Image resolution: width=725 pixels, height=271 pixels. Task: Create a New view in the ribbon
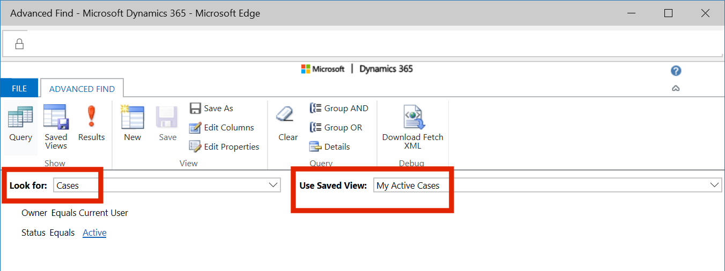pos(132,123)
